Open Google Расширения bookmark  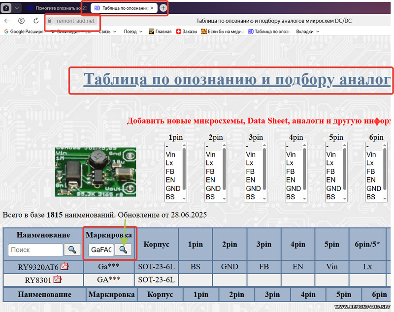(24, 31)
